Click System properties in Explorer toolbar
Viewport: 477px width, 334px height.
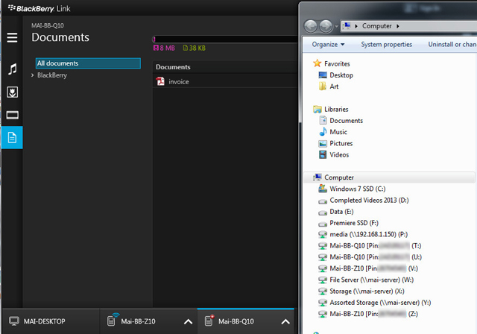(386, 45)
